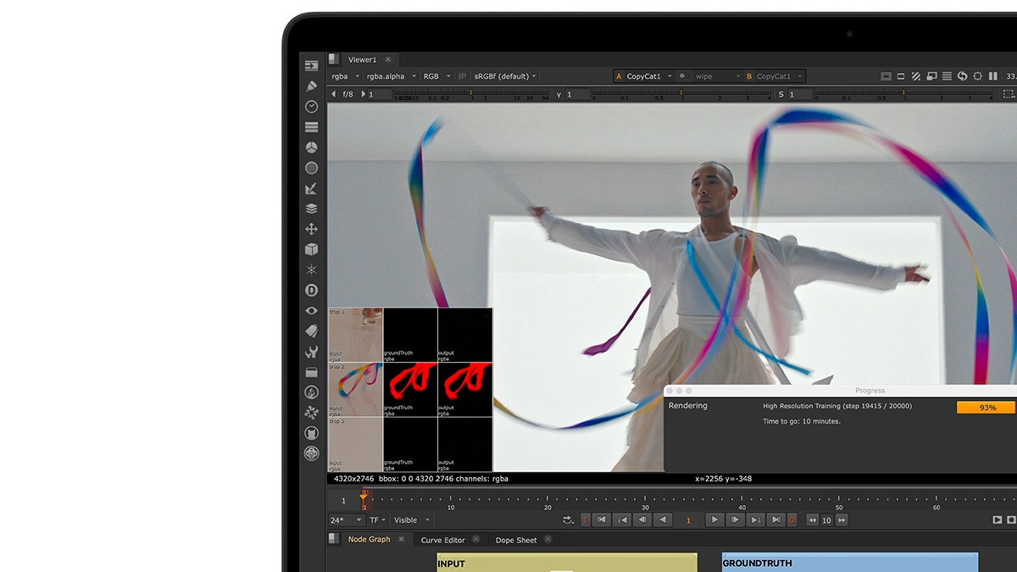Open the Time nodes menu (clock icon)

point(311,107)
